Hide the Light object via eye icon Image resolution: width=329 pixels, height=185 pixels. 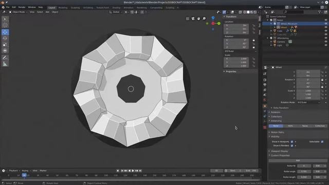tap(326, 45)
